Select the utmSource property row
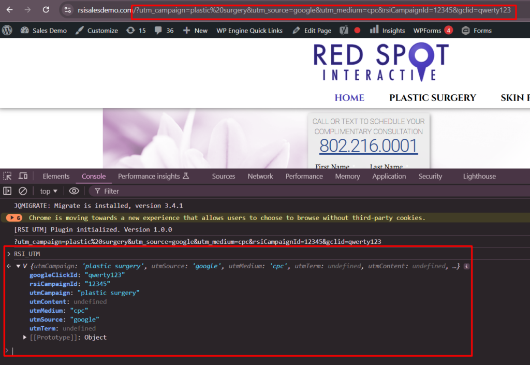The image size is (530, 365). (x=64, y=319)
